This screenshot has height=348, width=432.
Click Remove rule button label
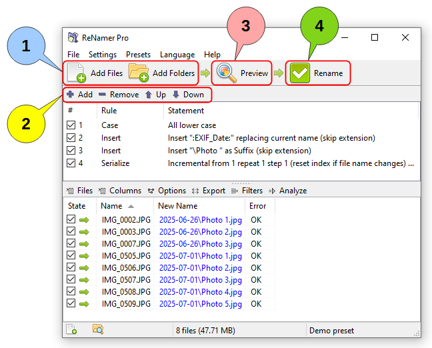tap(124, 95)
